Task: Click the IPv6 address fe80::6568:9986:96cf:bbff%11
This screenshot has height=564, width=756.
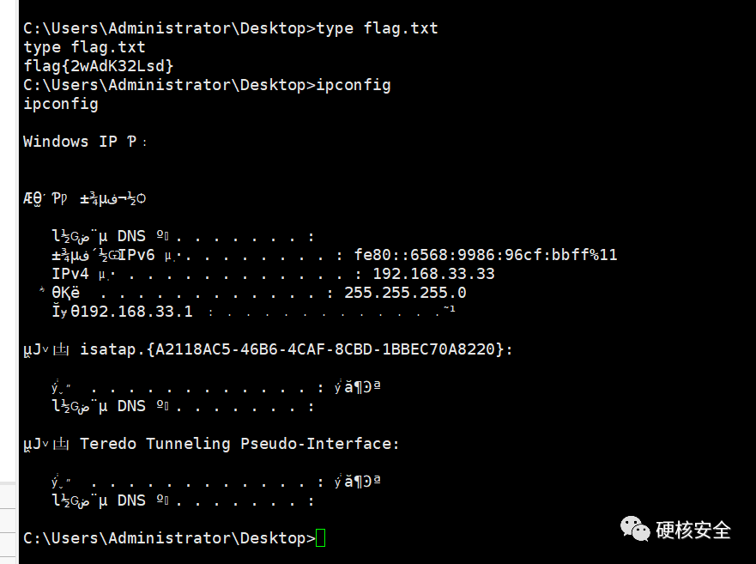Action: point(486,255)
